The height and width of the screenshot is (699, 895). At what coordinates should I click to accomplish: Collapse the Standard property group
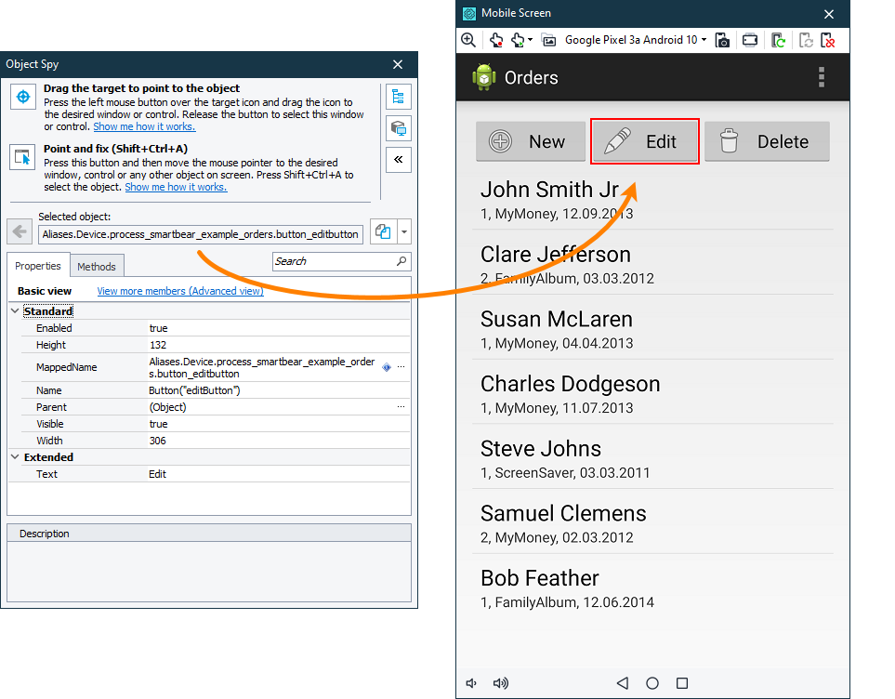tap(15, 311)
